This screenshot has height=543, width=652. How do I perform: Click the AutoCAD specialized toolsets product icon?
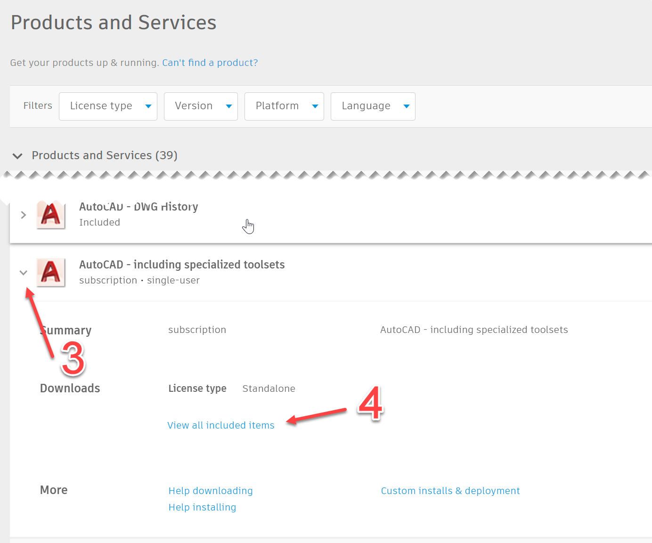coord(51,273)
